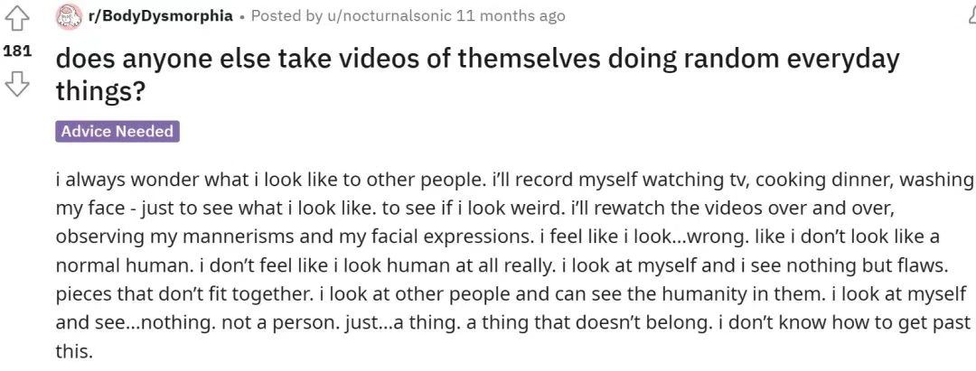
Task: Filter by the Advice Needed flair
Action: 117,131
